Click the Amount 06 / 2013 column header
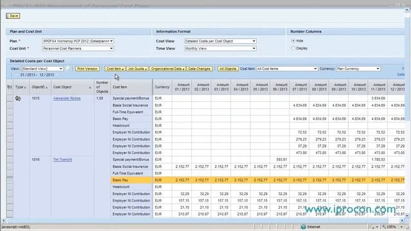 (280, 87)
